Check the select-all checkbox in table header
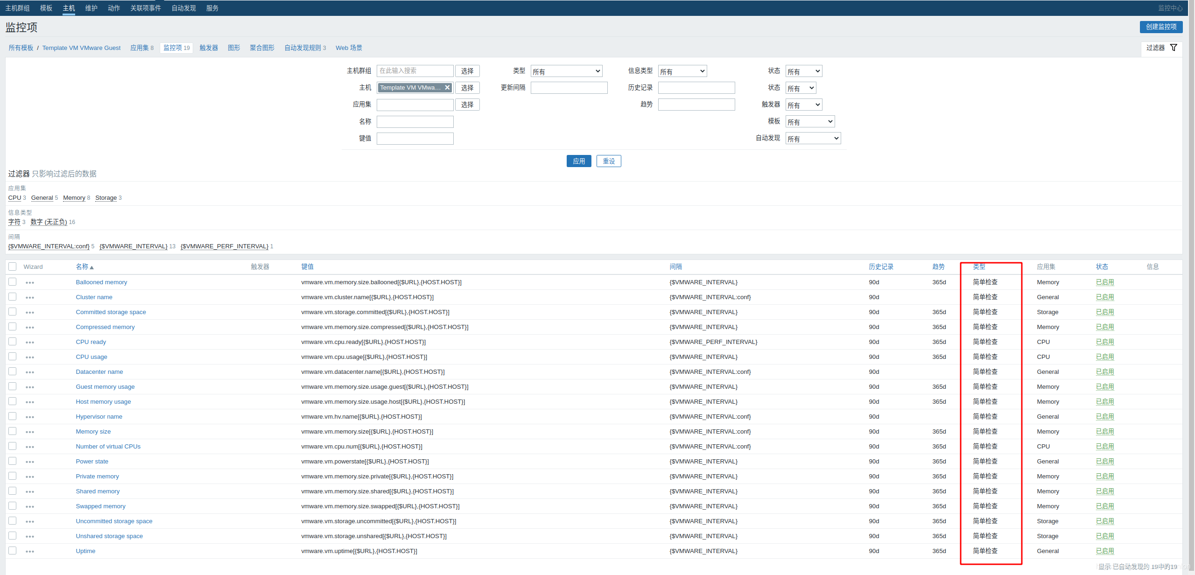The image size is (1195, 575). click(x=13, y=266)
